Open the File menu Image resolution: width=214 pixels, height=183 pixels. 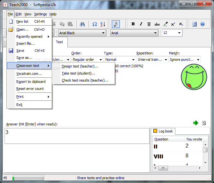(10, 14)
